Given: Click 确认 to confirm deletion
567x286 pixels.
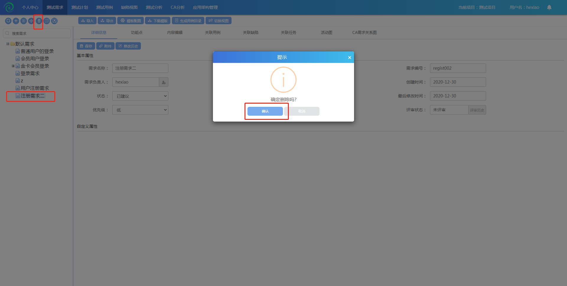Looking at the screenshot, I should click(265, 111).
